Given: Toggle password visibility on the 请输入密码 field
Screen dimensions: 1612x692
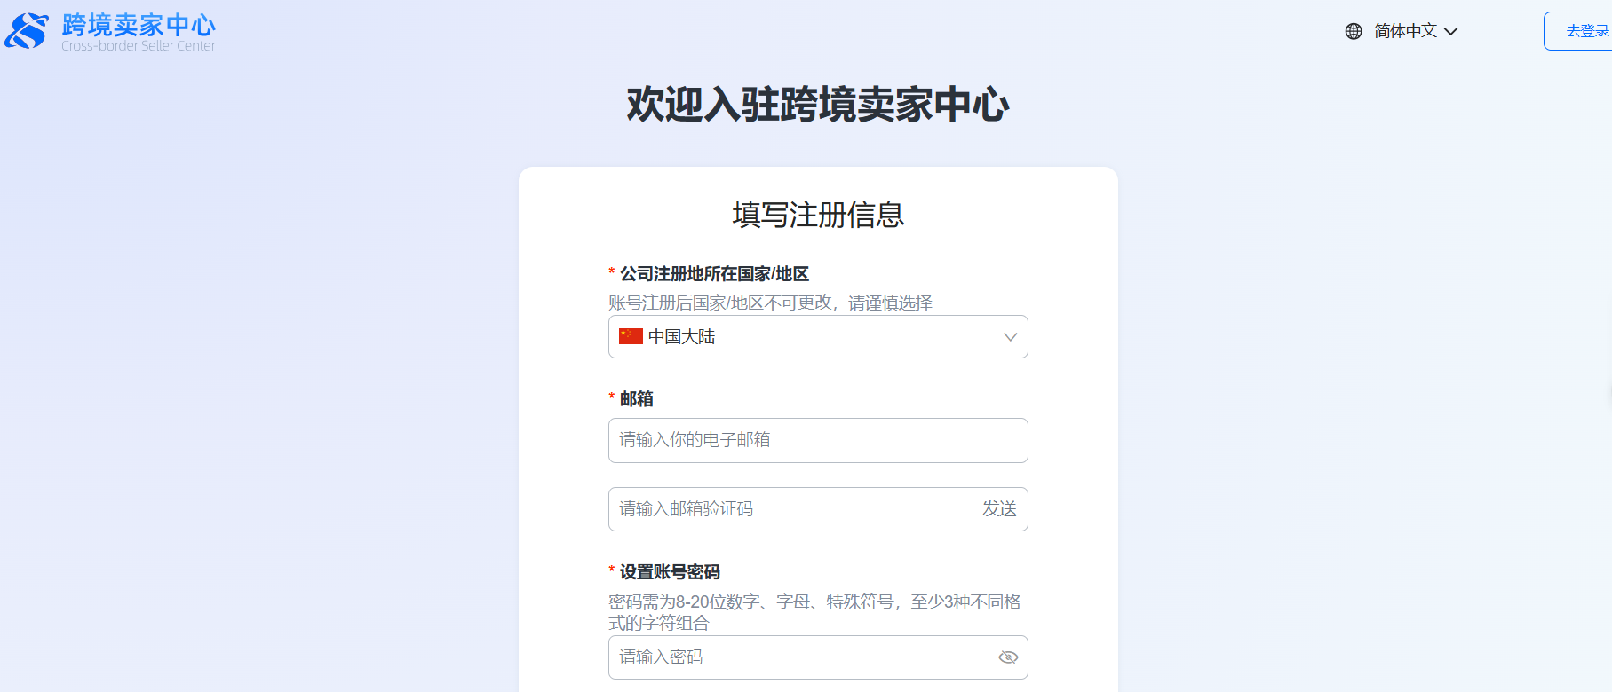Looking at the screenshot, I should tap(1008, 657).
